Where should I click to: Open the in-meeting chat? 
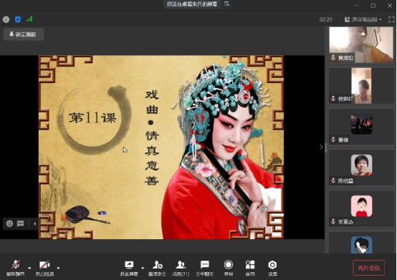(x=204, y=268)
